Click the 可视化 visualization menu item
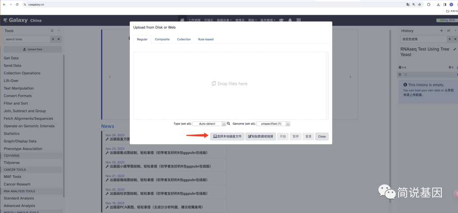The width and height of the screenshot is (458, 213). coord(209,20)
